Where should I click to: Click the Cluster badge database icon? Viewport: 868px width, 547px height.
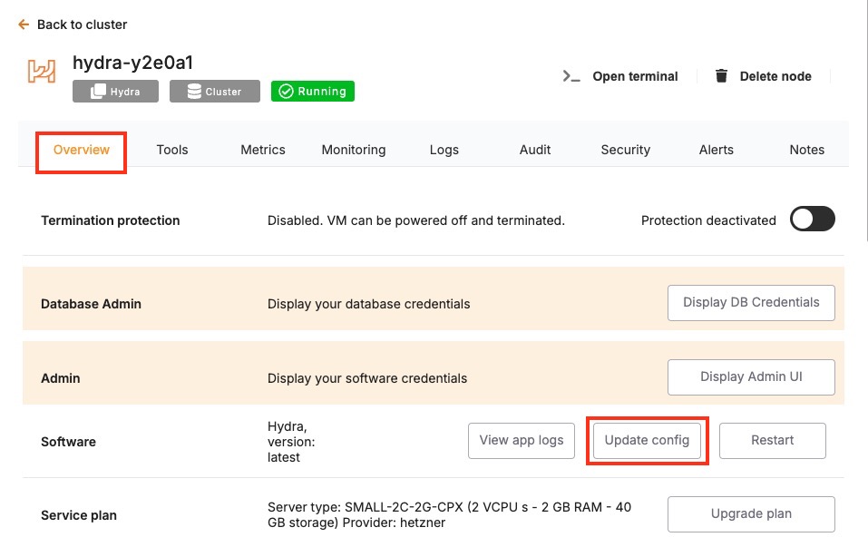(x=193, y=92)
